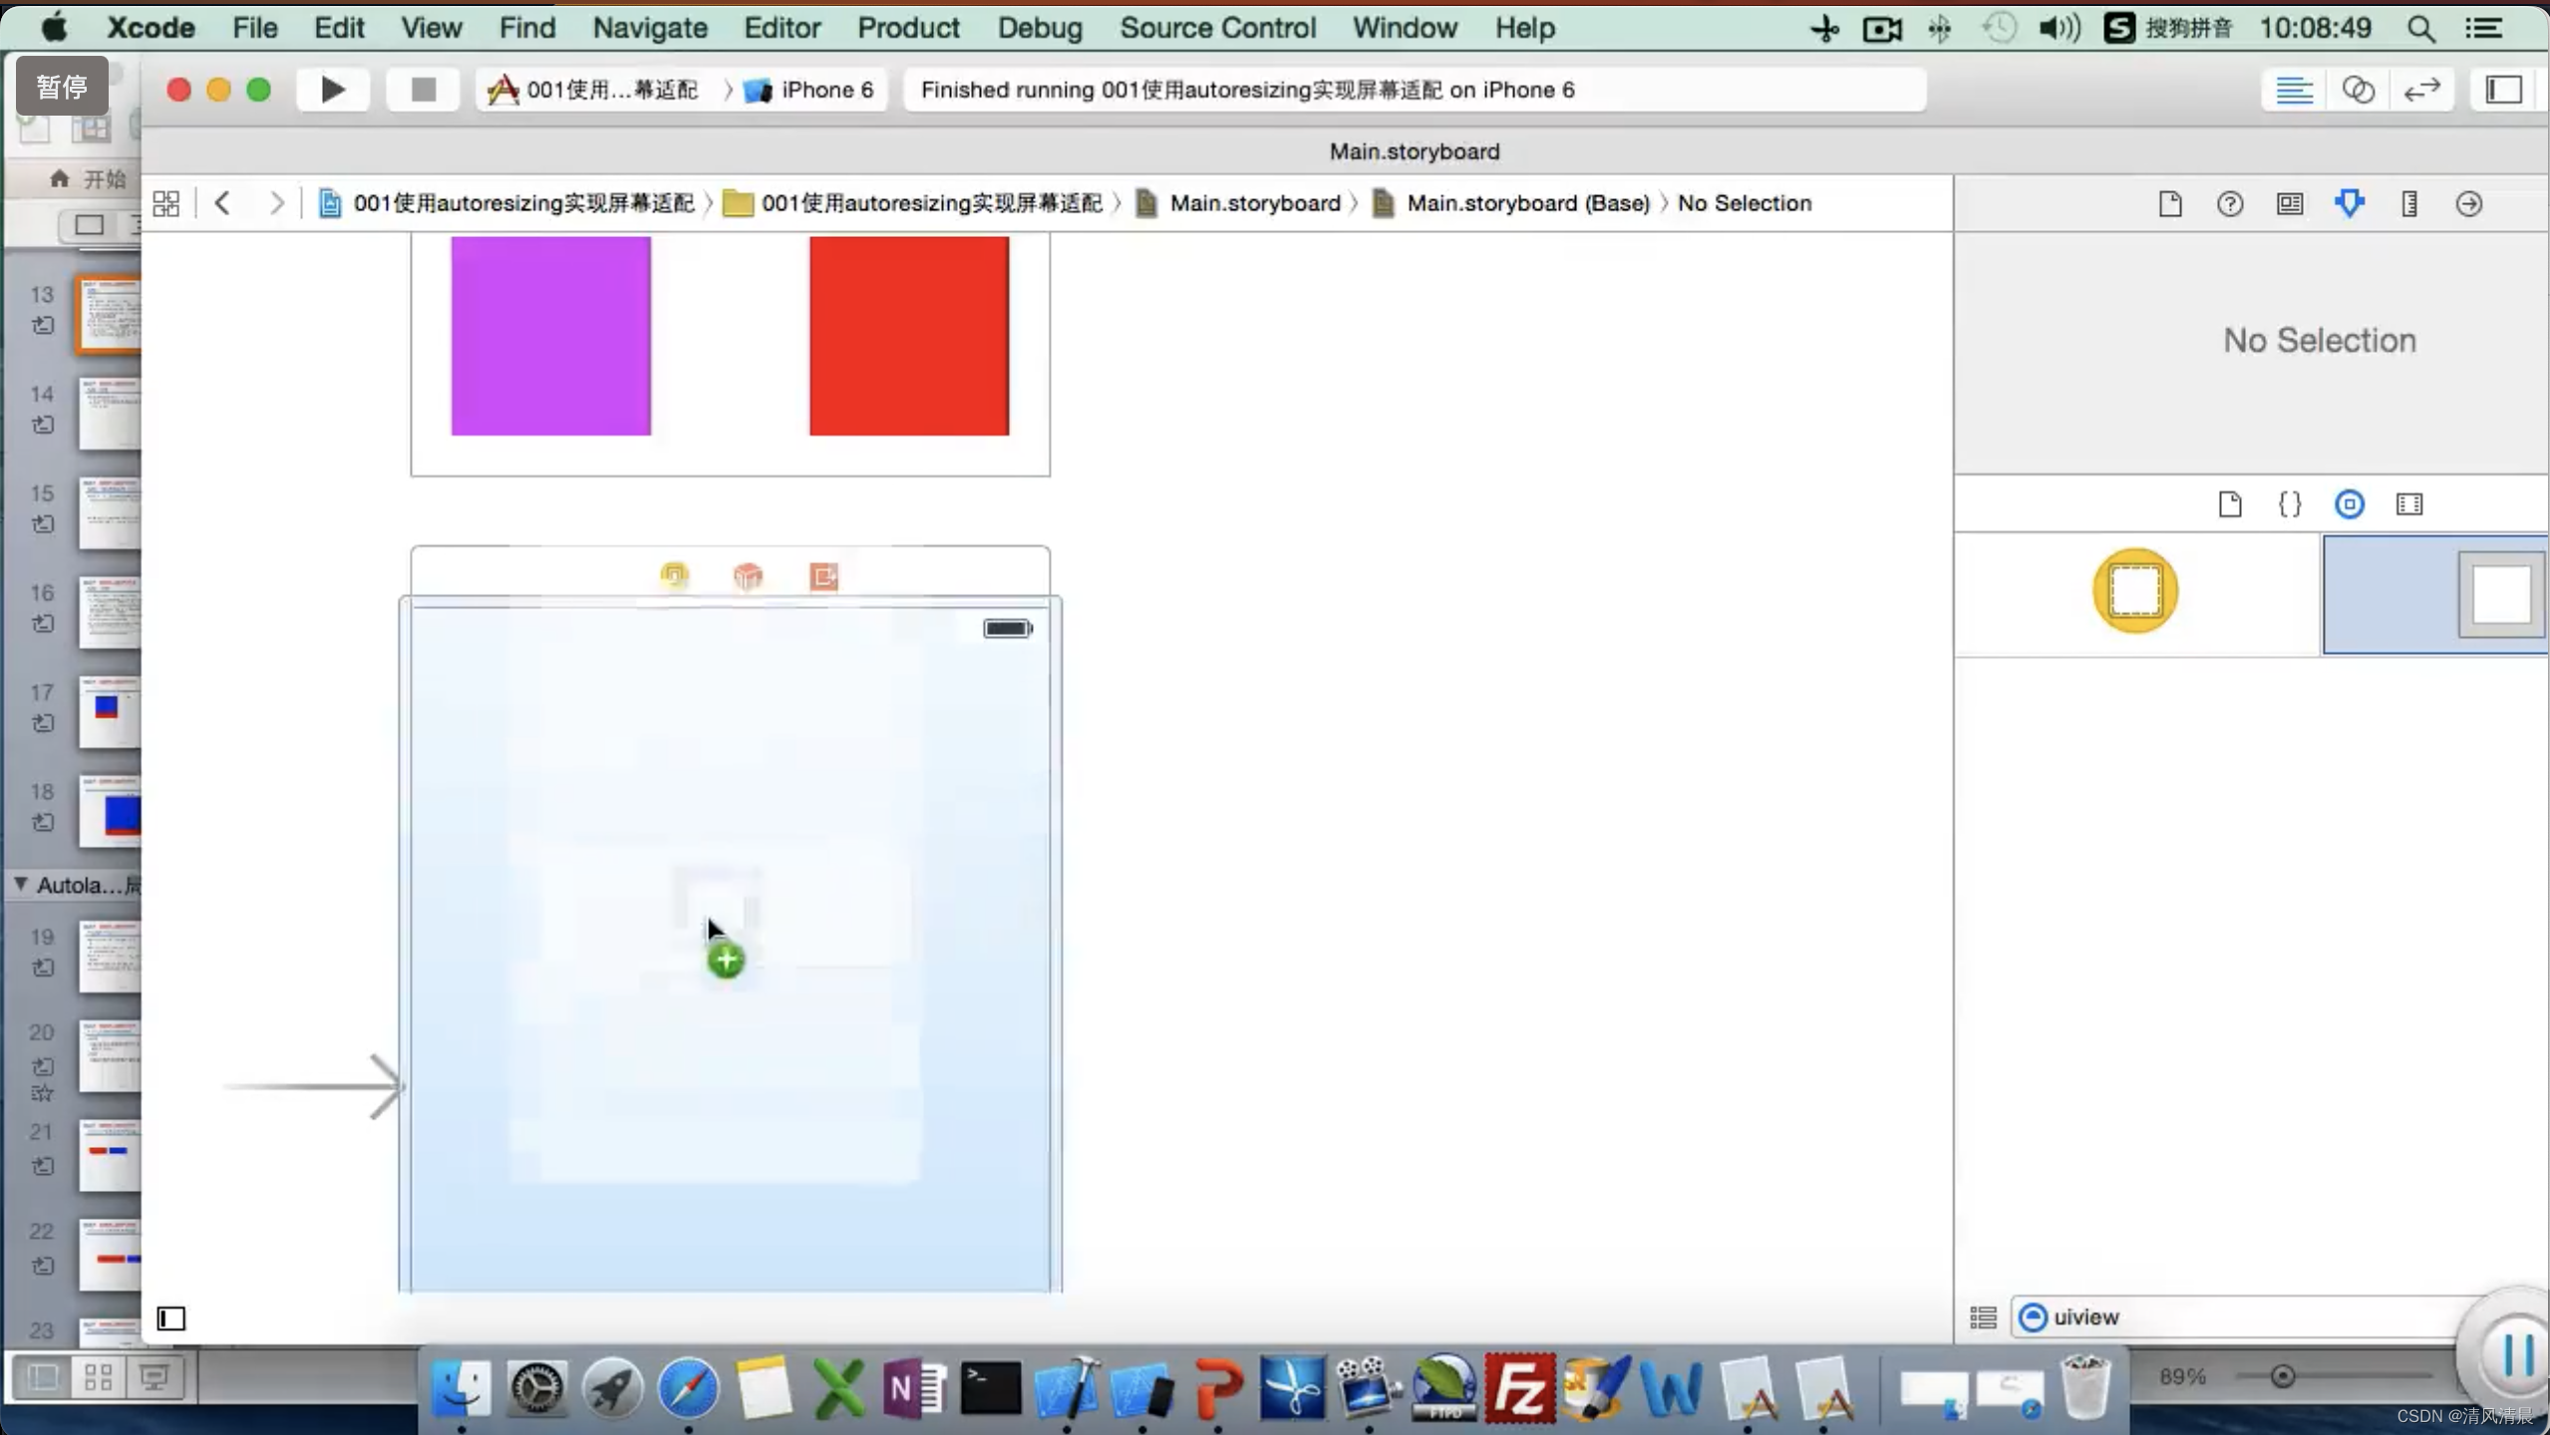Click the Editor menu in menu bar

pos(782,28)
